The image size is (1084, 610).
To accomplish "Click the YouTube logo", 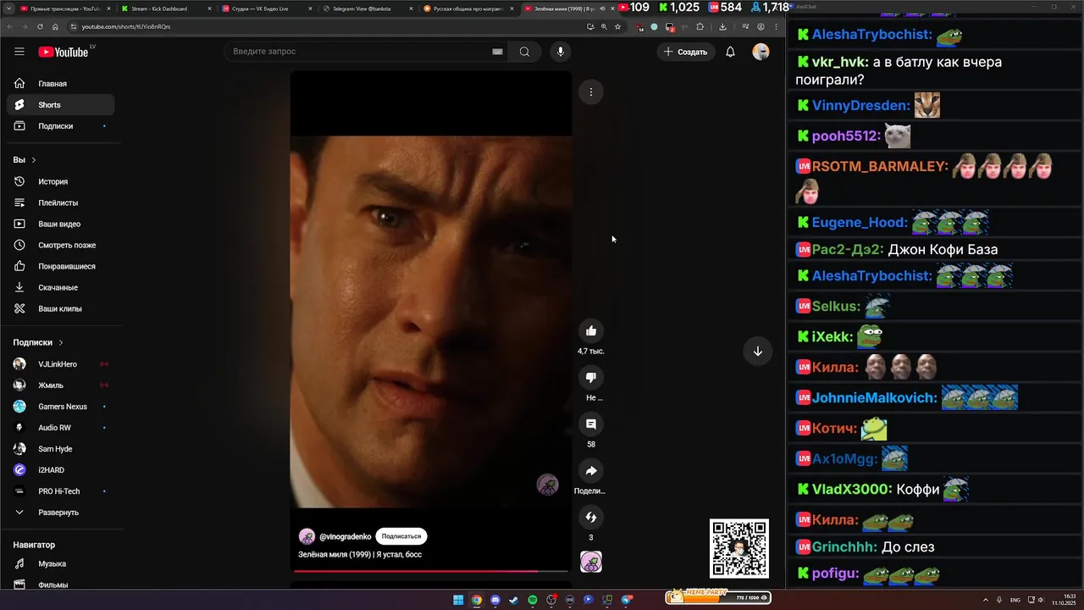I will point(64,52).
